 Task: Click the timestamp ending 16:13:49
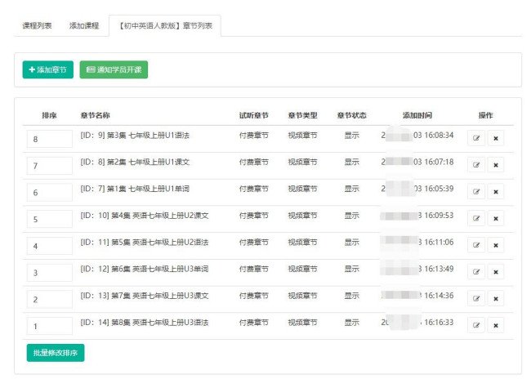pos(417,270)
